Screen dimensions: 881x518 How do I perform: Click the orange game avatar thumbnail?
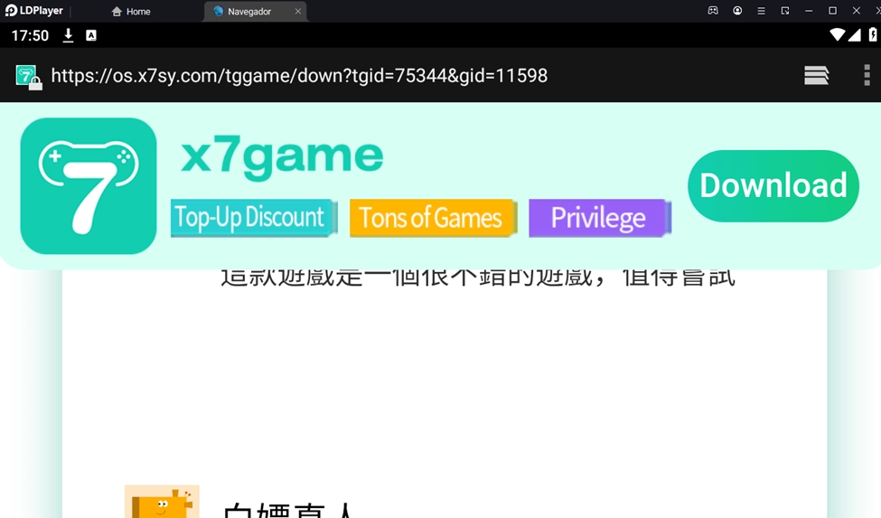[x=162, y=502]
